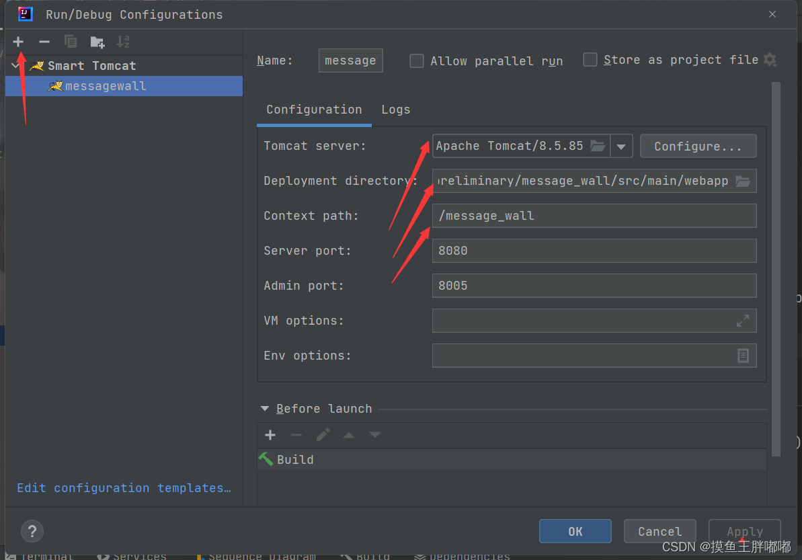Select Build task in Before launch list
Screen dimensions: 802x560
click(512, 459)
